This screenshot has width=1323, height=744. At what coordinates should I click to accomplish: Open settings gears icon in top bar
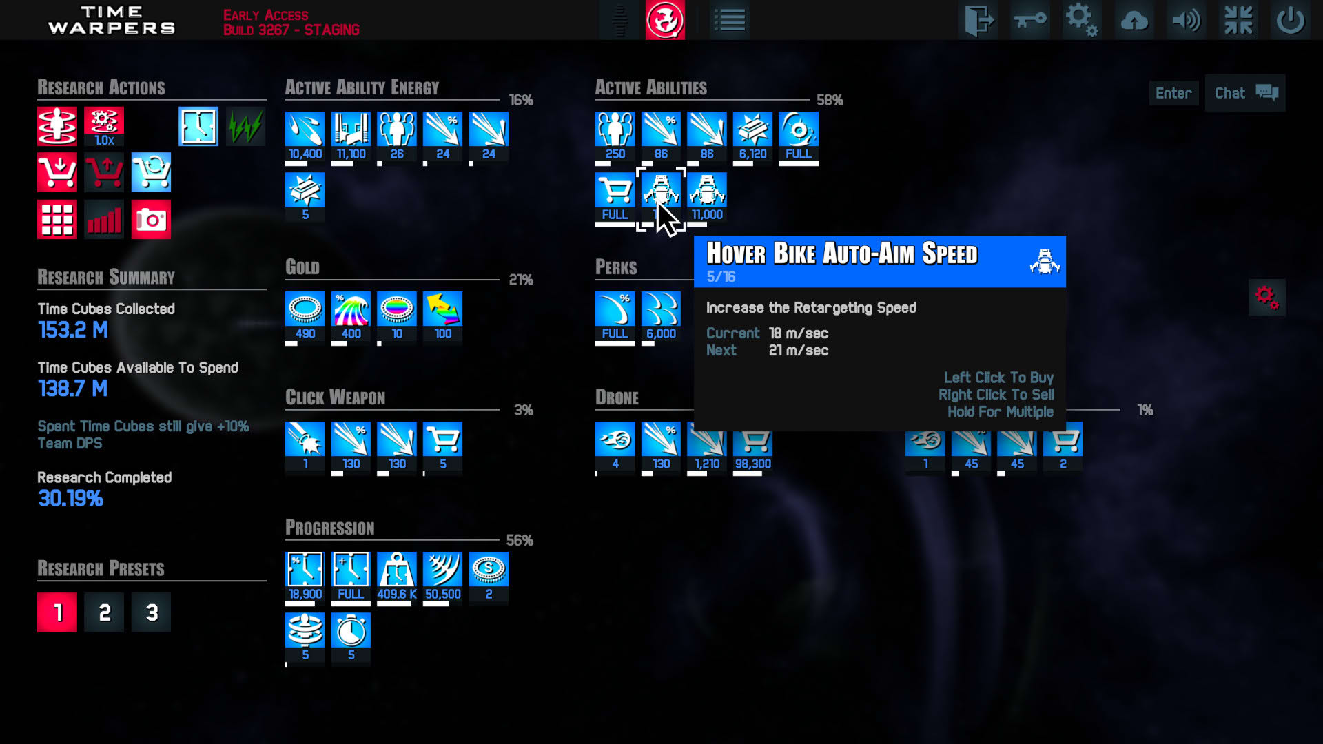[1082, 20]
